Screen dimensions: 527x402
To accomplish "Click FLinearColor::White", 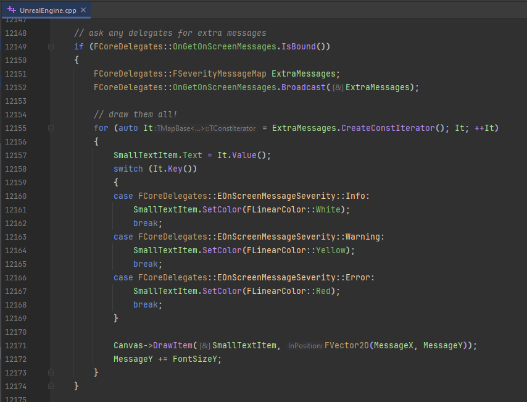I will pyautogui.click(x=293, y=209).
